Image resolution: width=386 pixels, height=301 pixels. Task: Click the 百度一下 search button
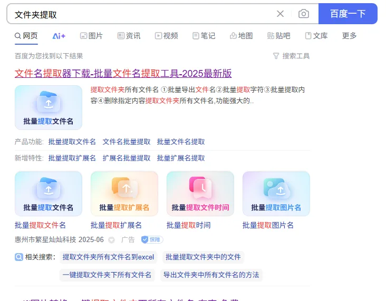348,14
